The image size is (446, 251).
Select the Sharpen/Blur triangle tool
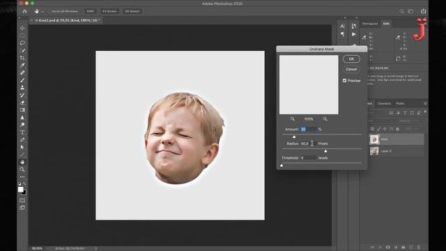coord(22,117)
